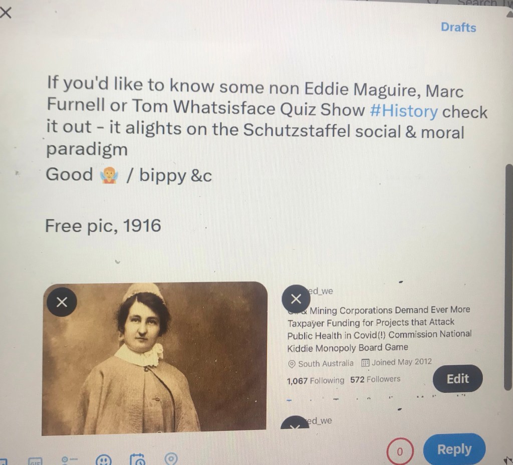
Task: Schedule the post with the calendar-clock icon
Action: [137, 459]
